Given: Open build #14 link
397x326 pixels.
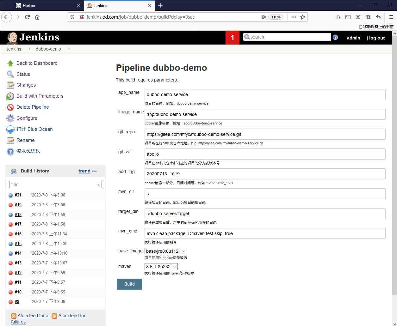Looking at the screenshot, I should point(18,253).
